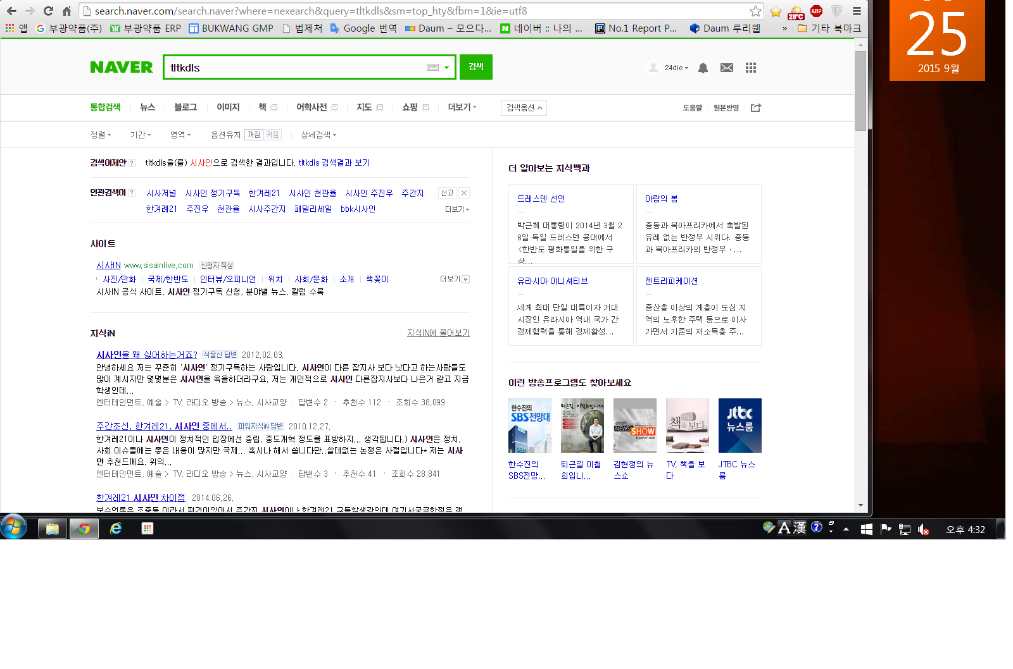Switch to the 뉴스 search tab
Viewport: 1013px width, 669px height.
click(x=148, y=107)
